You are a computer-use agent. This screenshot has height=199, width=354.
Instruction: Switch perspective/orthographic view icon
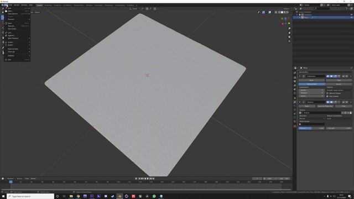point(289,41)
